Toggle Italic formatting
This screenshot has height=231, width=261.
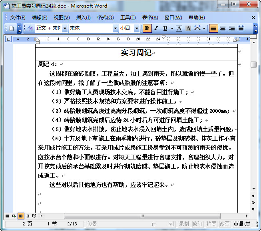tap(156, 28)
